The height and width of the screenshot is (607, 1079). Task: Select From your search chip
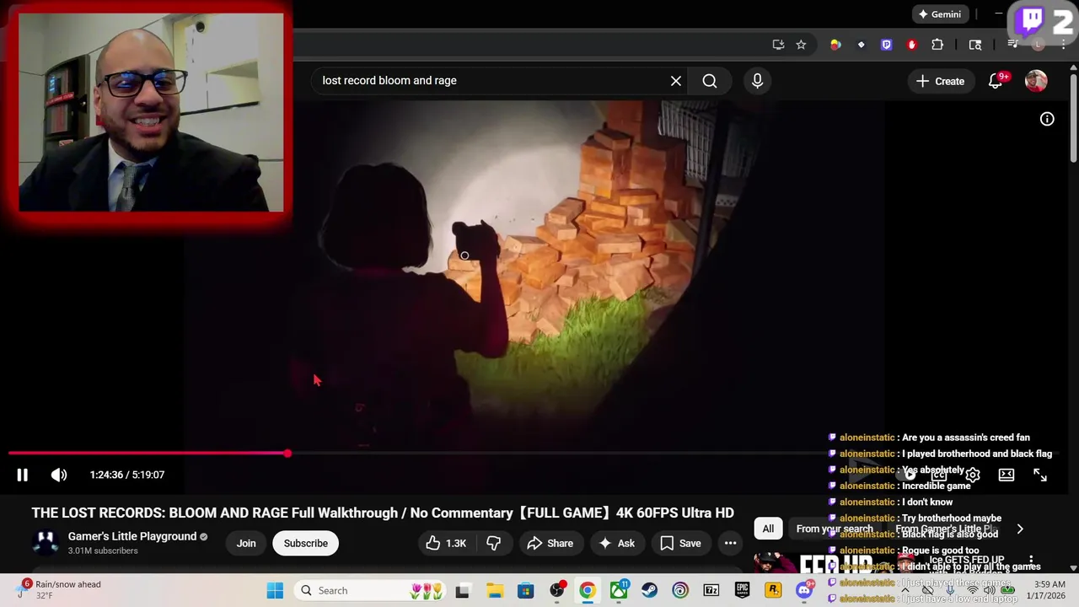(x=835, y=529)
